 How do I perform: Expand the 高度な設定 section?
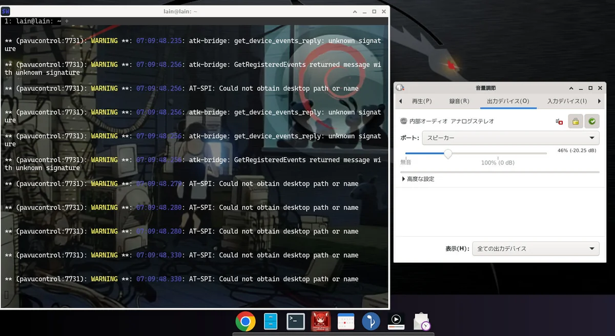click(x=418, y=179)
